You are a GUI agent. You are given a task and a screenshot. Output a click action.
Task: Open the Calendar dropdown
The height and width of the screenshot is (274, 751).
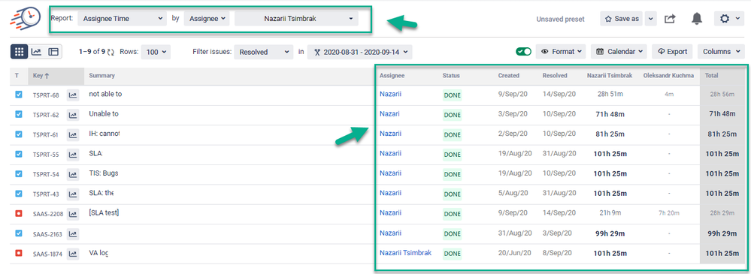click(619, 52)
